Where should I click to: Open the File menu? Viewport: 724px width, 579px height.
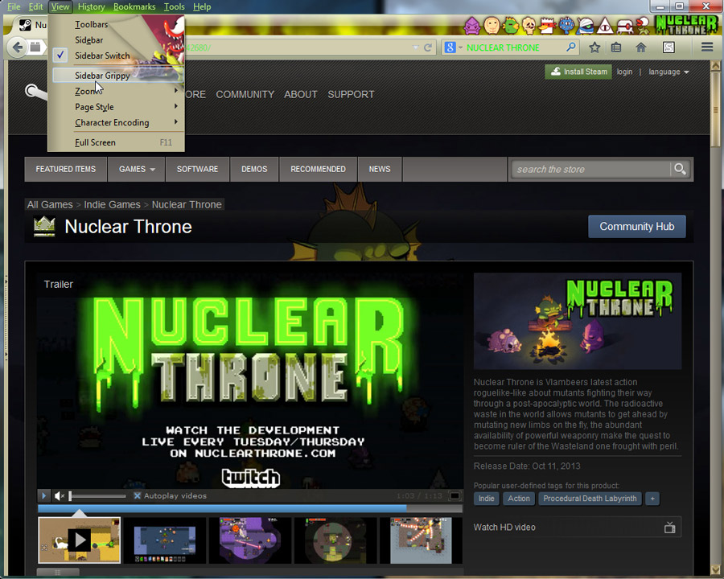point(14,6)
